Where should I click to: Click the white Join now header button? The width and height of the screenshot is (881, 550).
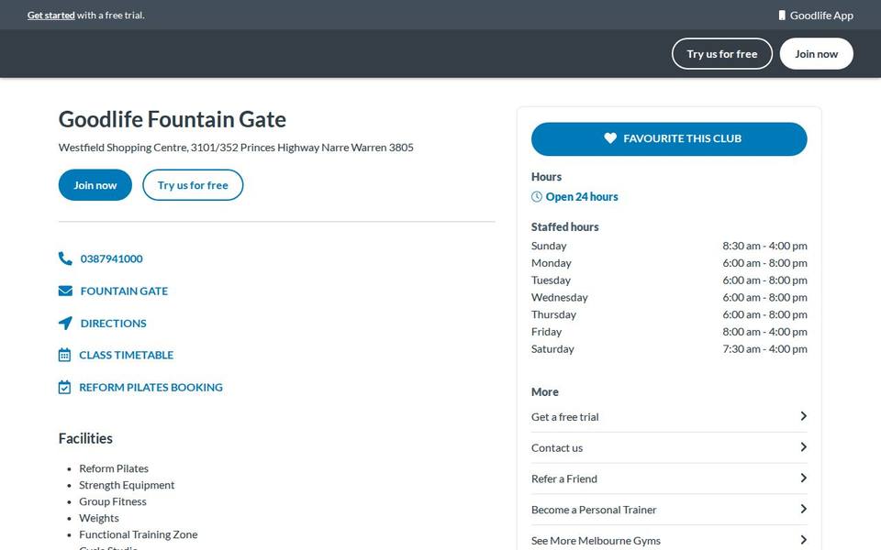817,54
